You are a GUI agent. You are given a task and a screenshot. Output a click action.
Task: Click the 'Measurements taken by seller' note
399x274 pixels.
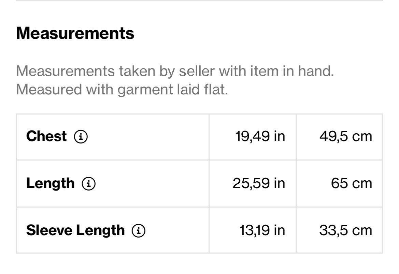pyautogui.click(x=175, y=72)
